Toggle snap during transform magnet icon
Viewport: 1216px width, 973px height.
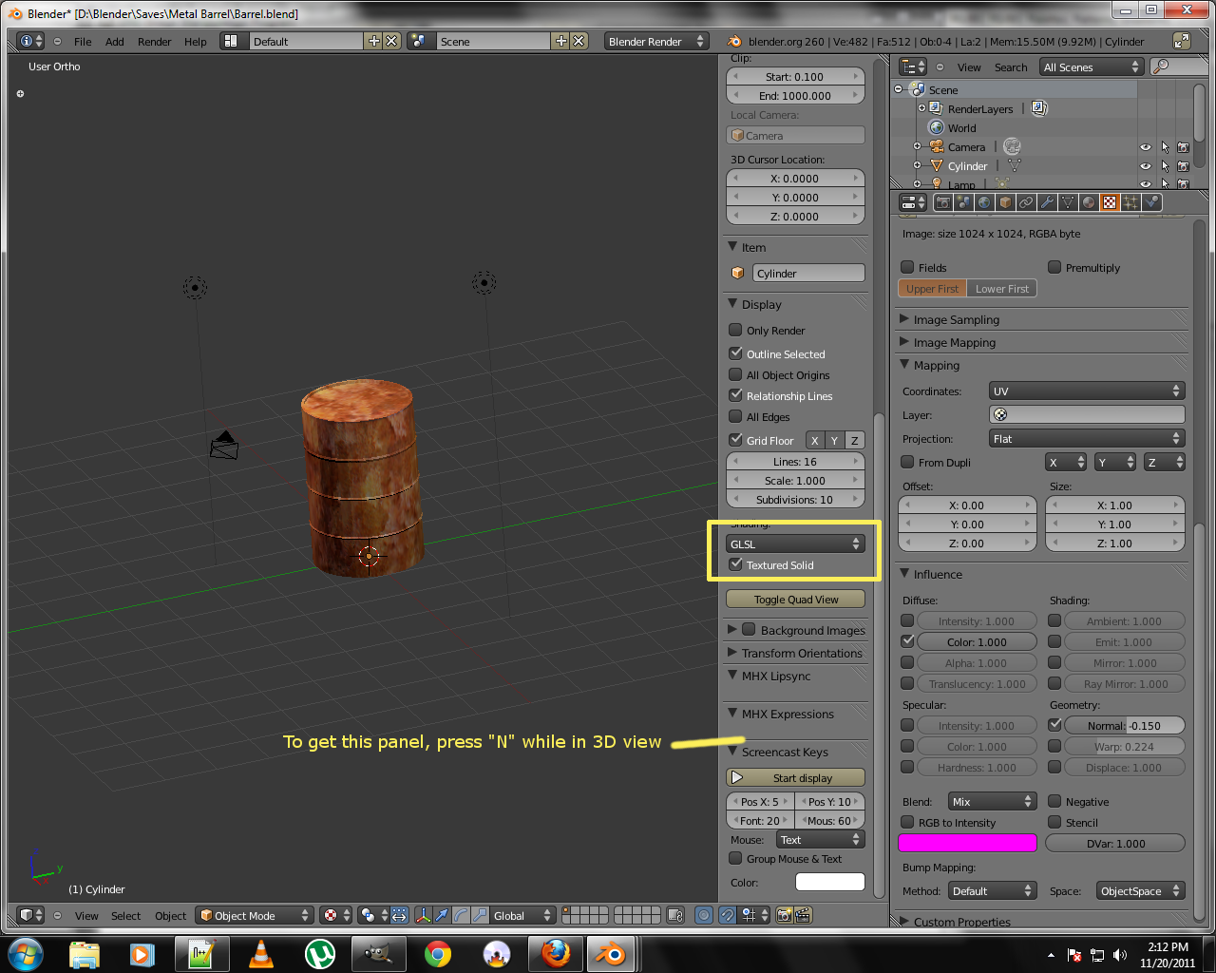coord(727,915)
